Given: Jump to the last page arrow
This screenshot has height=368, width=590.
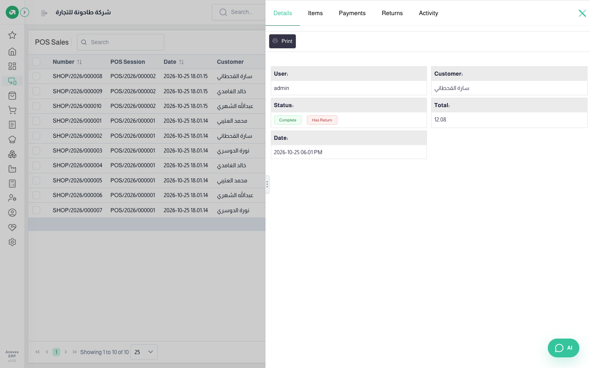Looking at the screenshot, I should pos(75,352).
